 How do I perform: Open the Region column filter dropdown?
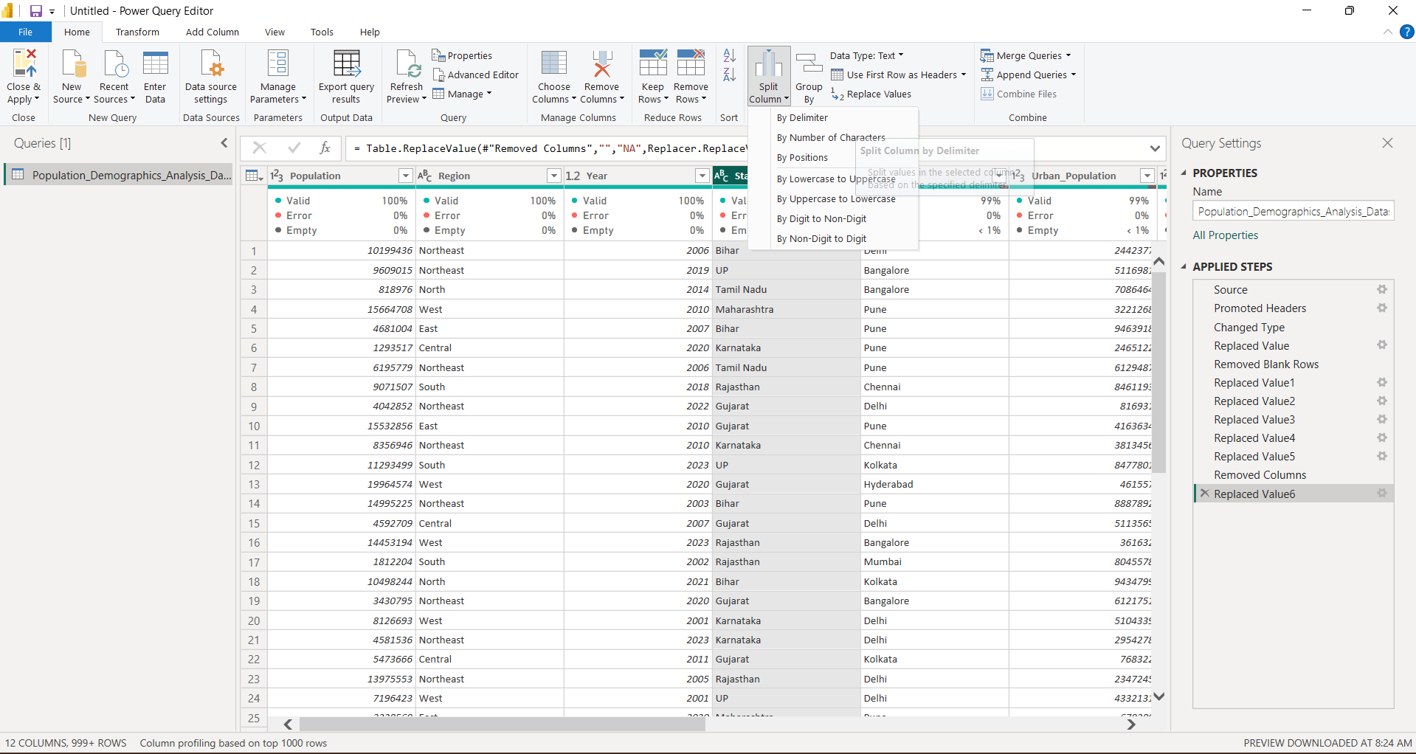553,176
